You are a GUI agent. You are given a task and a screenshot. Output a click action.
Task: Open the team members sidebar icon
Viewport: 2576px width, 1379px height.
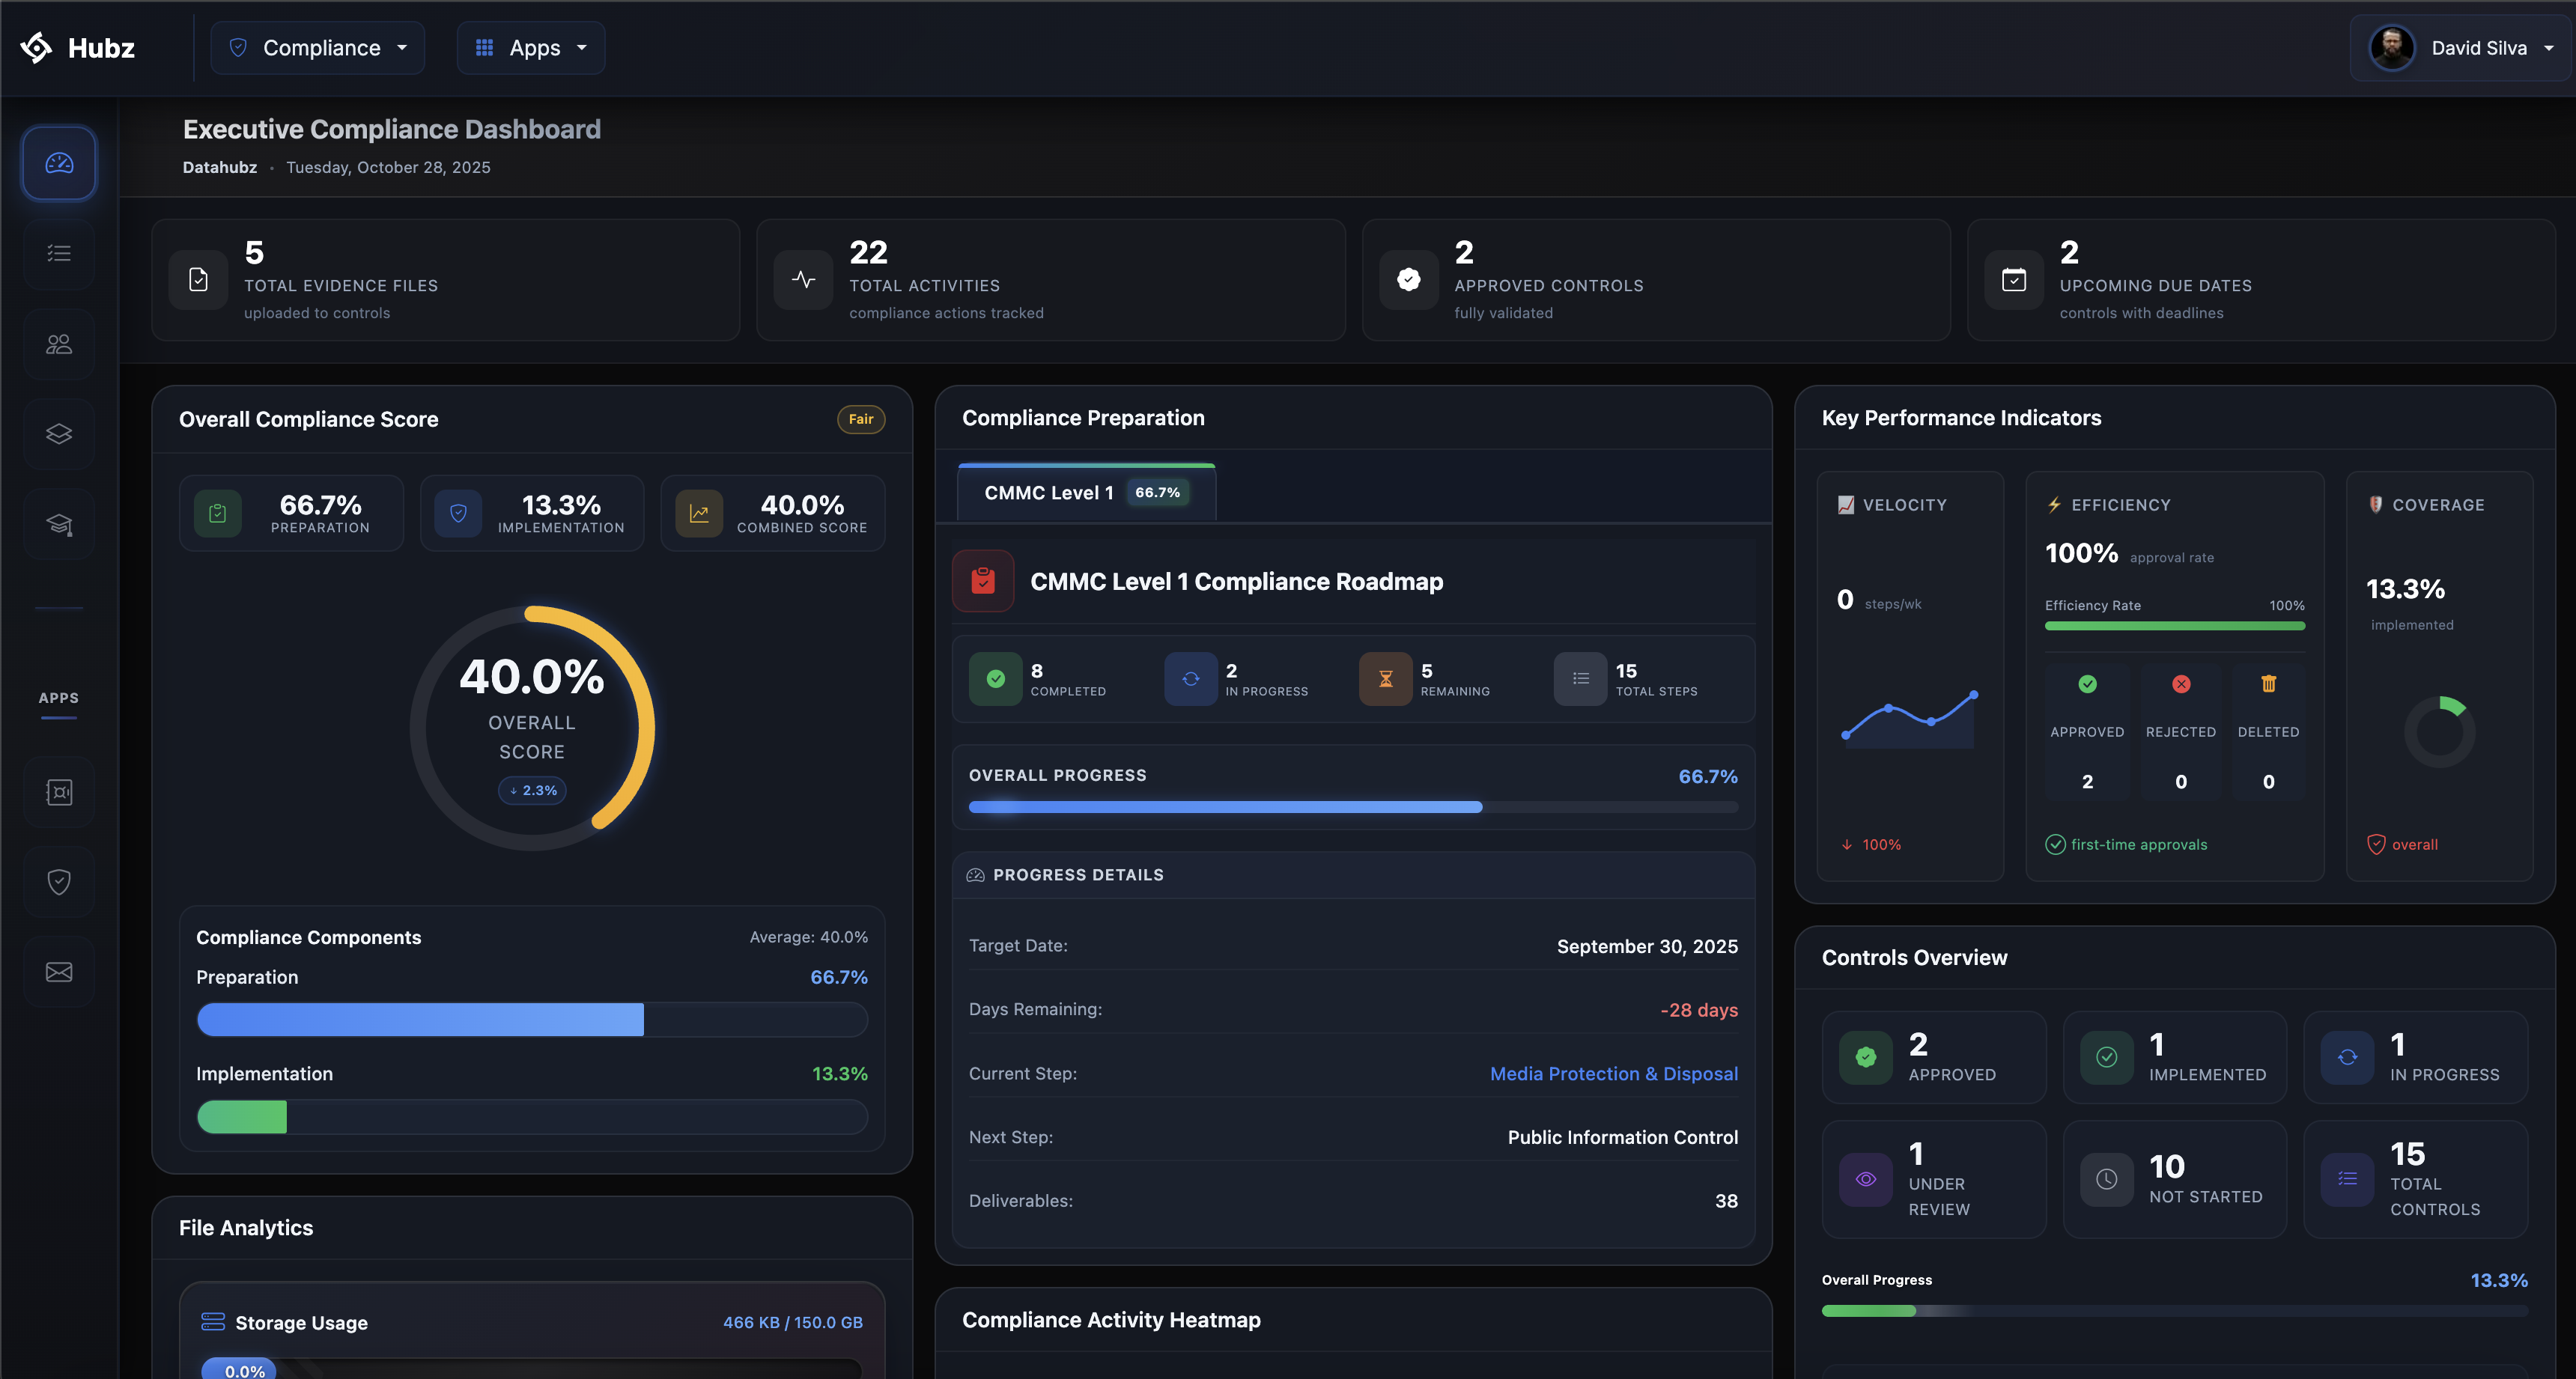[58, 343]
